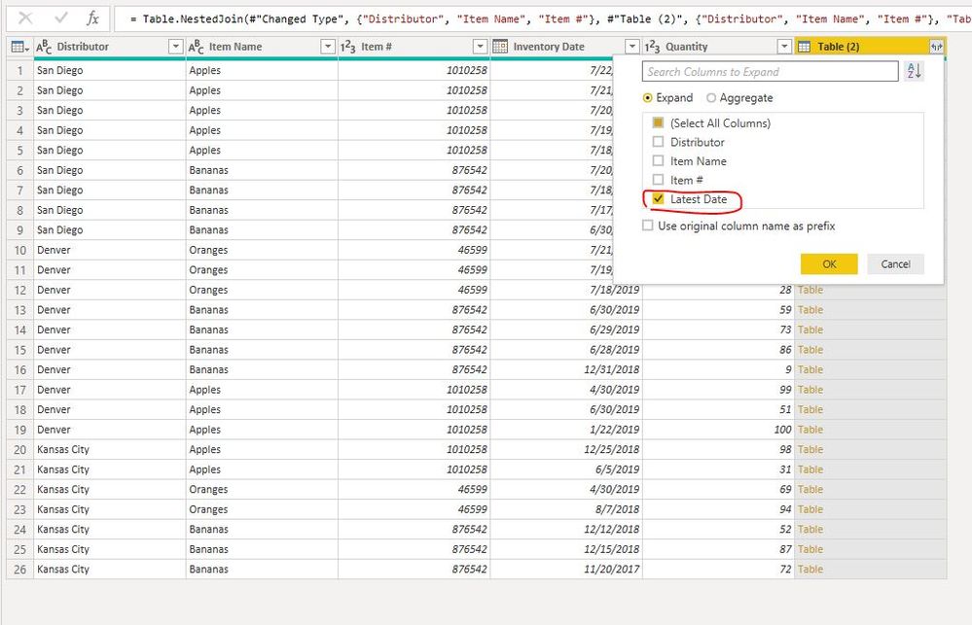Open the Inventory Date column filter dropdown
Screen dimensions: 972x625
[632, 47]
